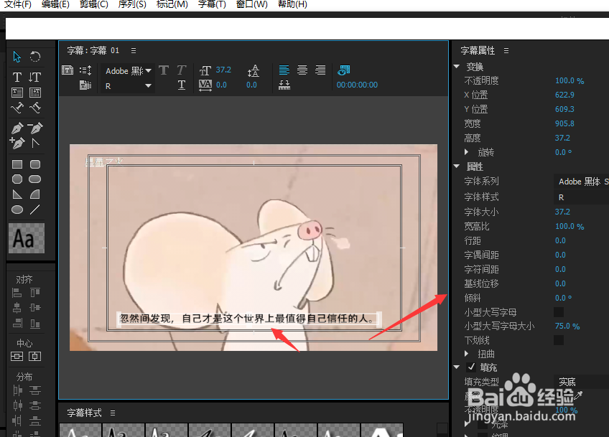Open the Adobe 黑体 font dropdown in toolbar
Screen dimensions: 609x437
129,71
